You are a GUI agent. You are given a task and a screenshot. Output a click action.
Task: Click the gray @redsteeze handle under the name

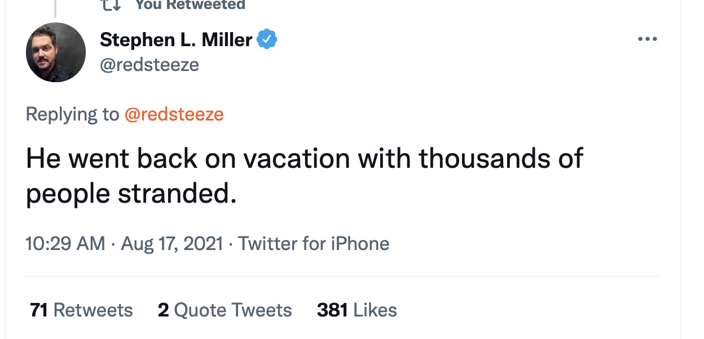pos(149,65)
